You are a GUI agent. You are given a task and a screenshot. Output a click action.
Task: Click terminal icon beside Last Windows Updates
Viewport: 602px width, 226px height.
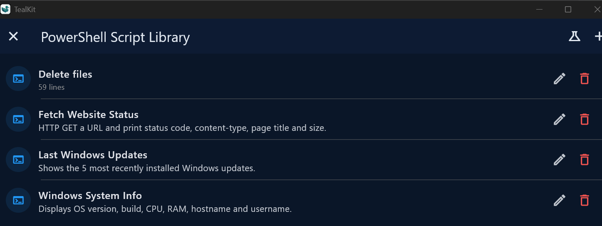(x=18, y=160)
